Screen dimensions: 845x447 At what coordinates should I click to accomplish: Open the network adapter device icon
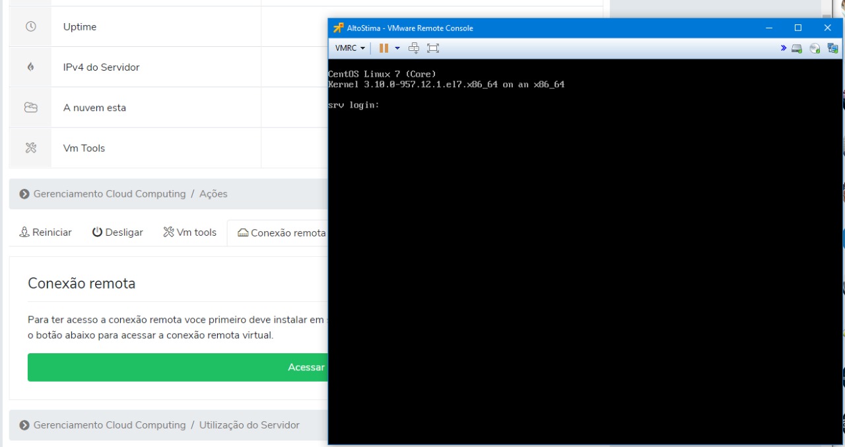coord(832,48)
